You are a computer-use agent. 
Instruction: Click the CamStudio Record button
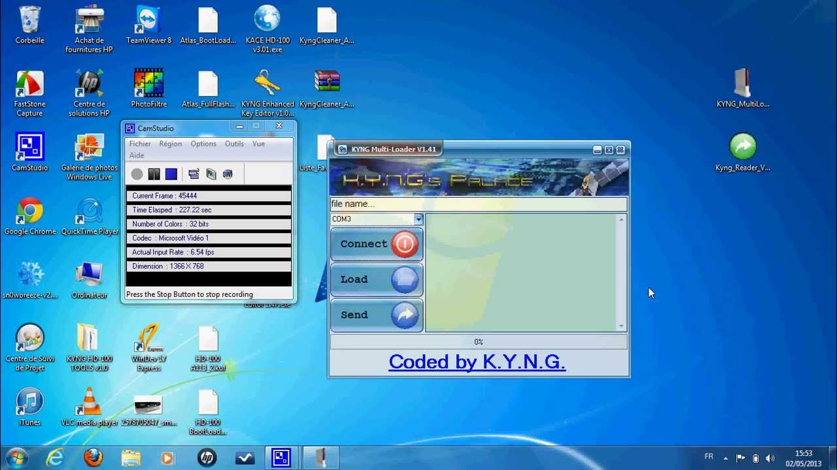(137, 174)
